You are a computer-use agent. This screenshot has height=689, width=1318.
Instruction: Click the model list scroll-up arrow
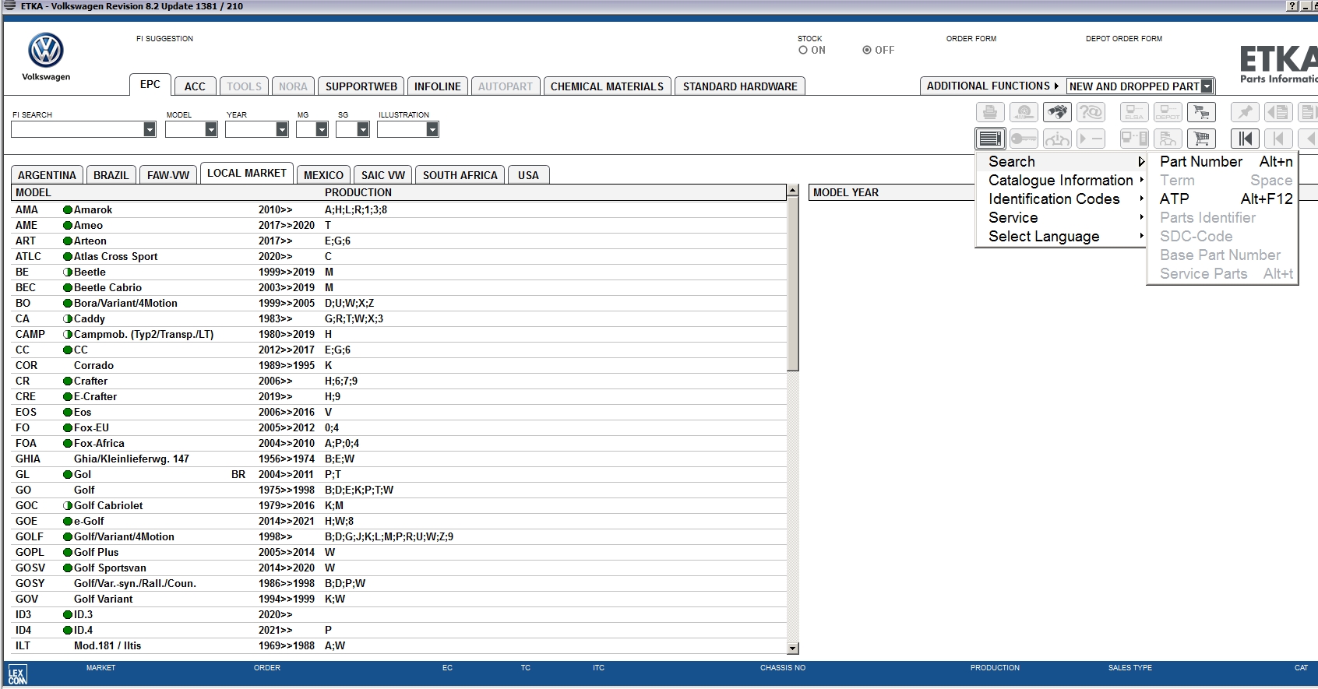pyautogui.click(x=793, y=191)
